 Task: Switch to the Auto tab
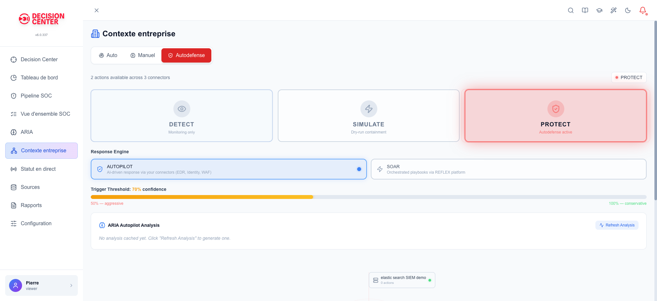coord(108,55)
